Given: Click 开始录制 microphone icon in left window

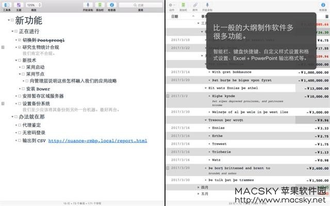Looking at the screenshot, I should 88,5.
